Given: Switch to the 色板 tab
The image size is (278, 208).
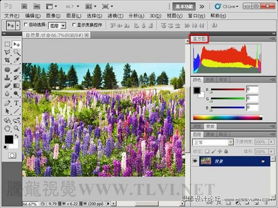Looking at the screenshot, I should coord(210,80).
